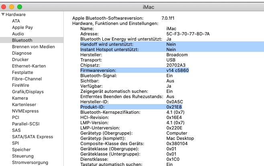Click the value Mac Desktop

pyautogui.click(x=180, y=138)
